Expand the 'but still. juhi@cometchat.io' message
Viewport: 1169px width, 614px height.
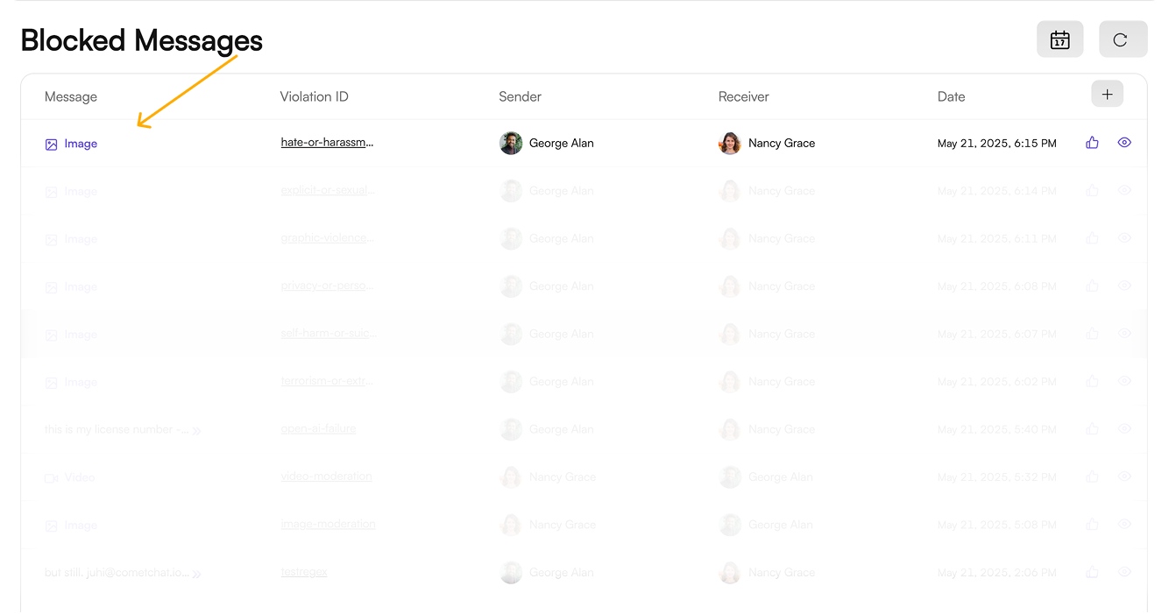(x=197, y=574)
